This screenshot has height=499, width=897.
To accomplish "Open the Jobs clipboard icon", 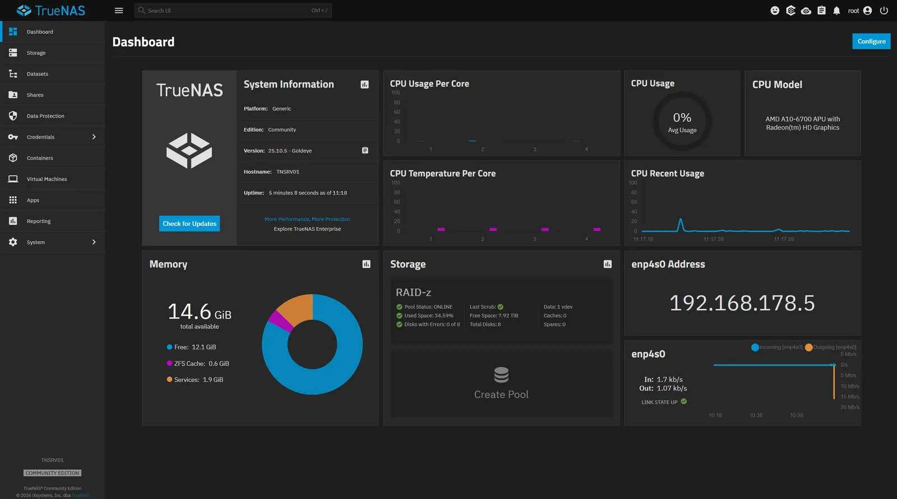I will click(821, 11).
